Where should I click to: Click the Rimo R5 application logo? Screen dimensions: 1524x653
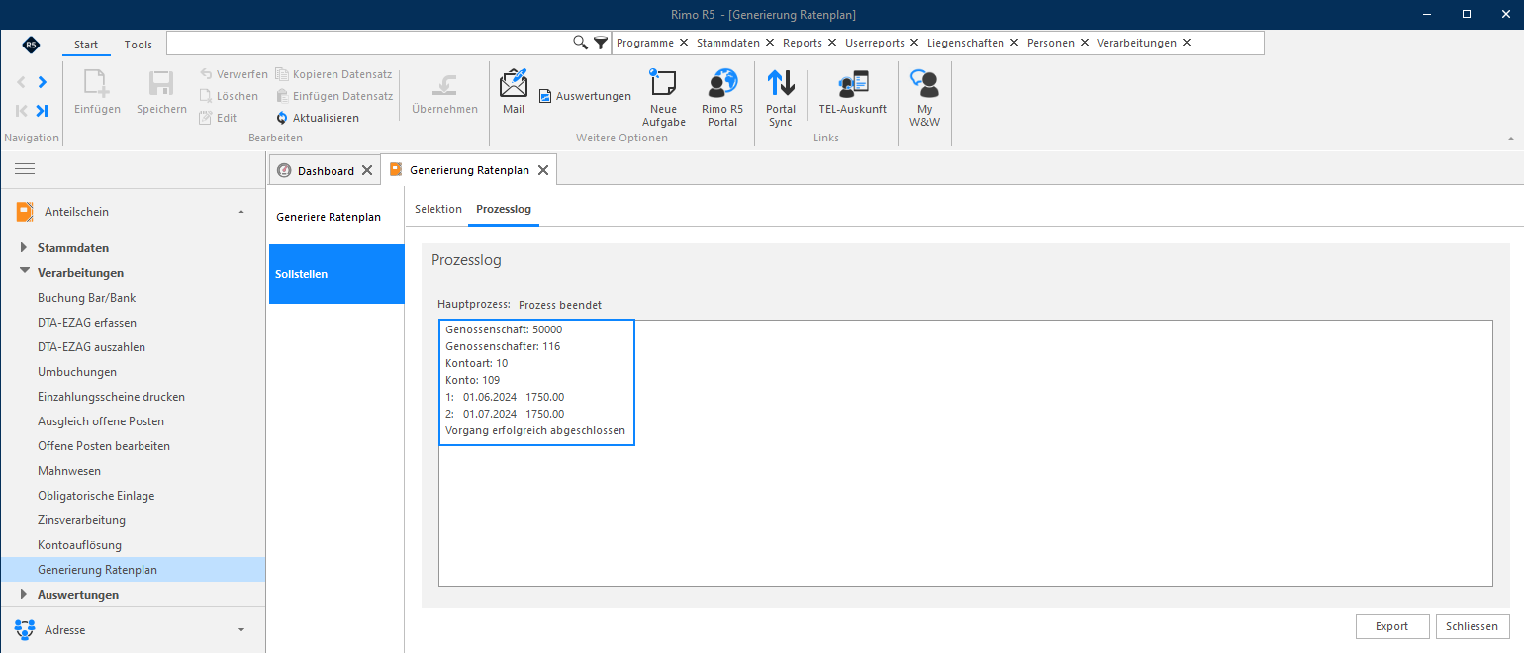click(32, 45)
